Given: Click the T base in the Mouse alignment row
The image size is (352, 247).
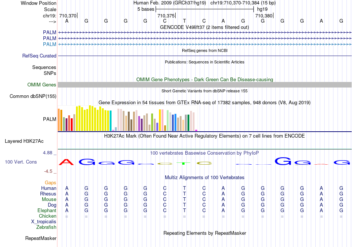Looking at the screenshot, I should (x=184, y=200).
